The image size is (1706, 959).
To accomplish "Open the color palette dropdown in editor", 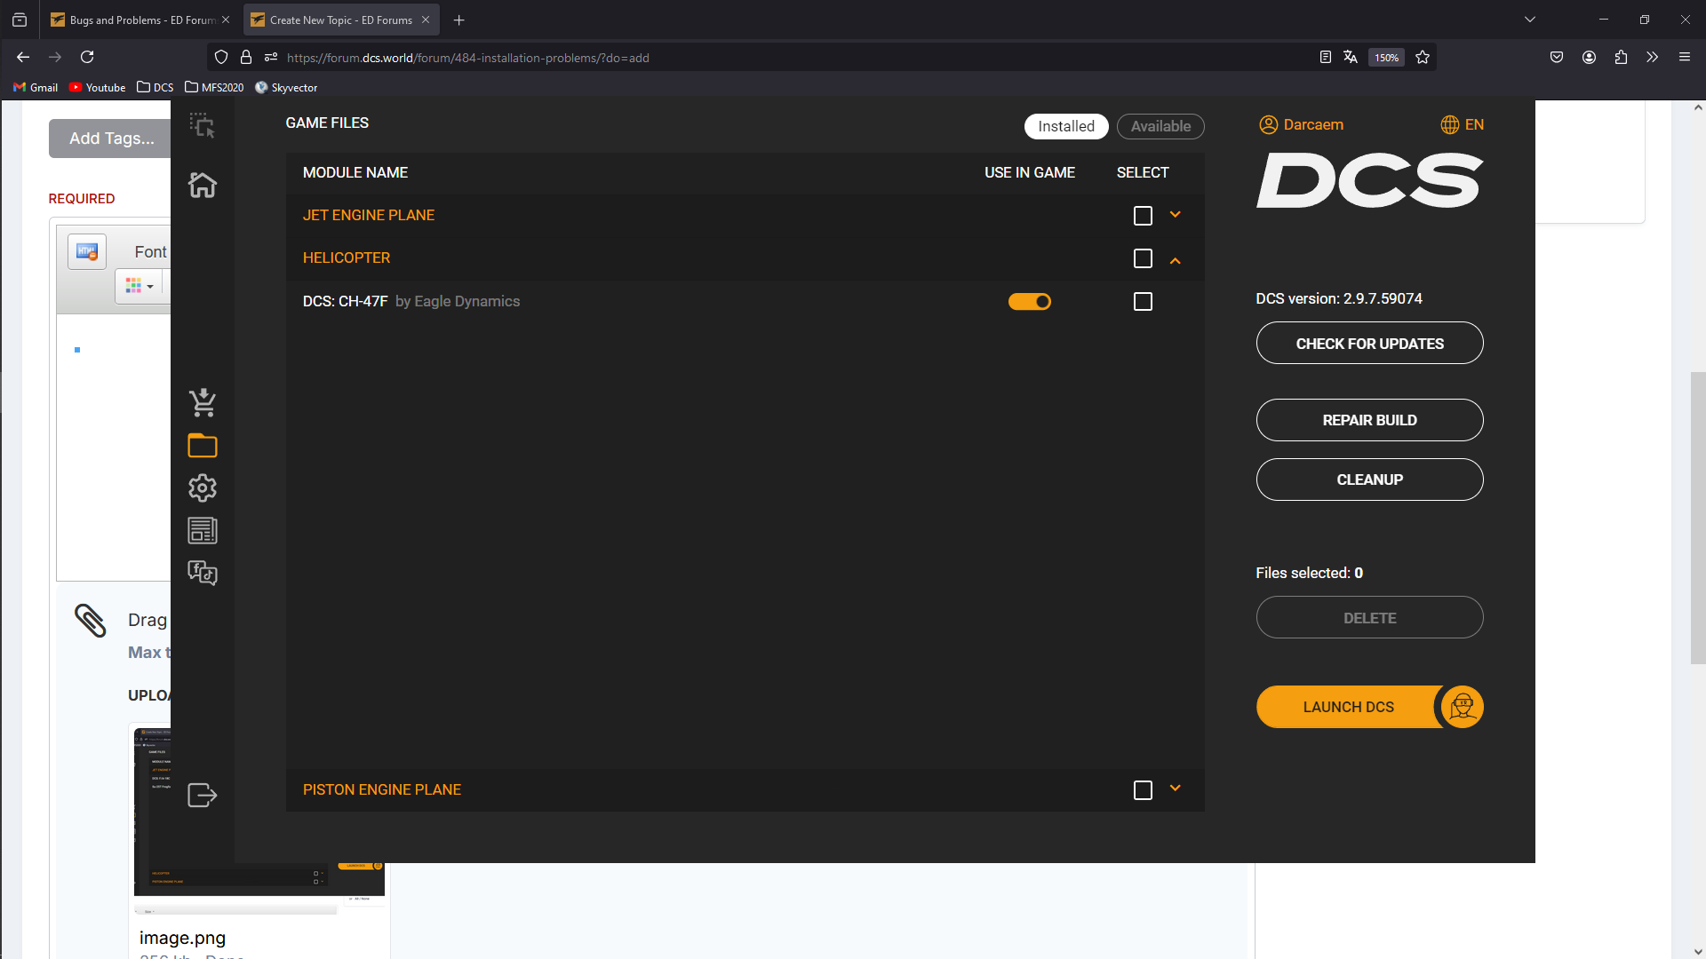I will [x=140, y=286].
